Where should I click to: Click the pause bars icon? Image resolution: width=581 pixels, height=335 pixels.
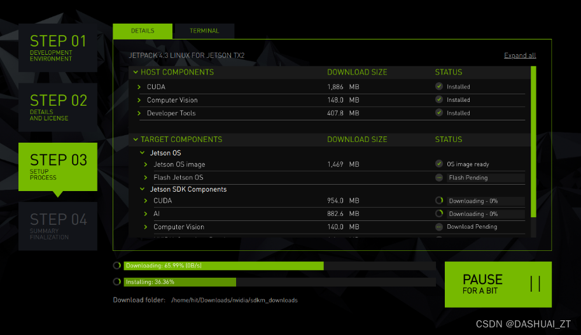[x=535, y=284]
